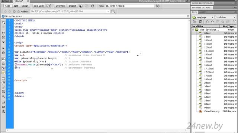This screenshot has height=133, width=238.
Task: Expand the Address history dropdown arrow
Action: tap(108, 11)
